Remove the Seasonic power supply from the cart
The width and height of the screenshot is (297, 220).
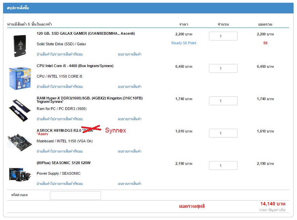[x=130, y=184]
